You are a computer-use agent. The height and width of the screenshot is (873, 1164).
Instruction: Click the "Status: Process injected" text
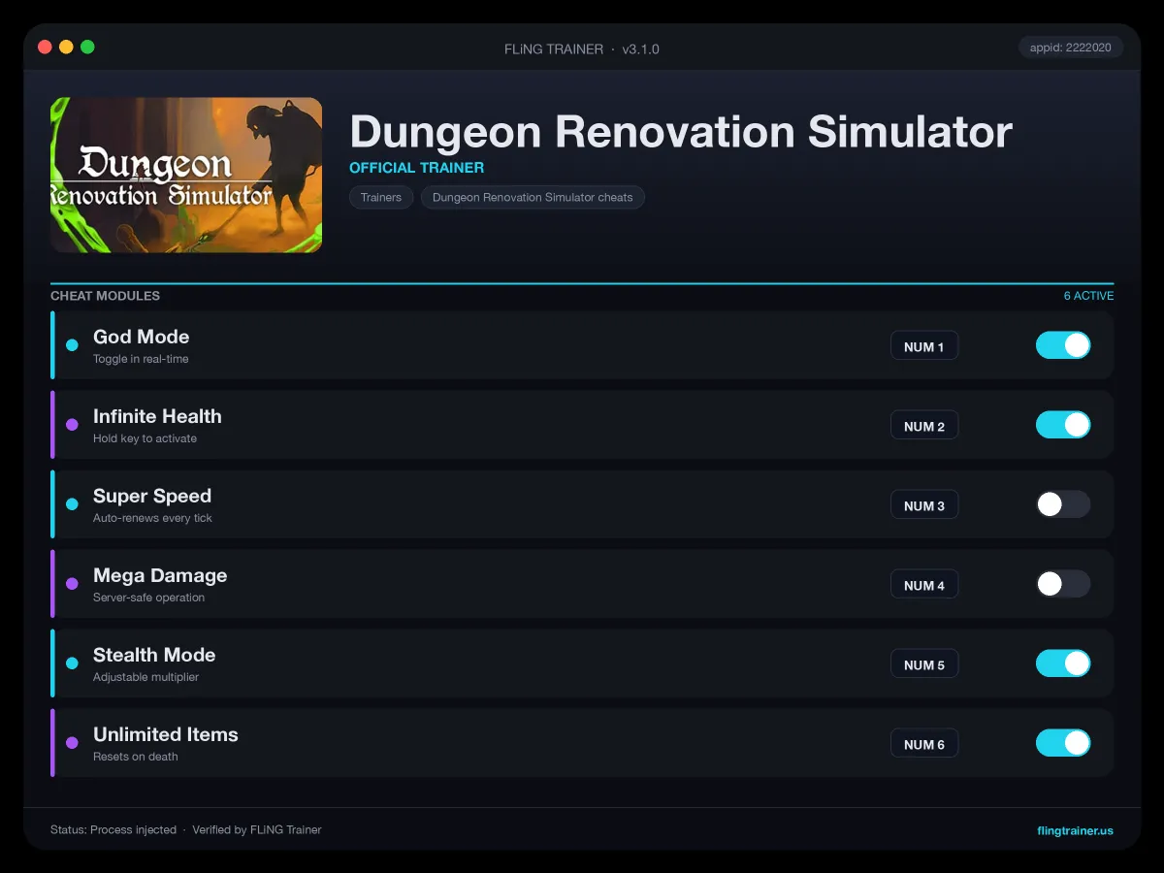(x=113, y=830)
